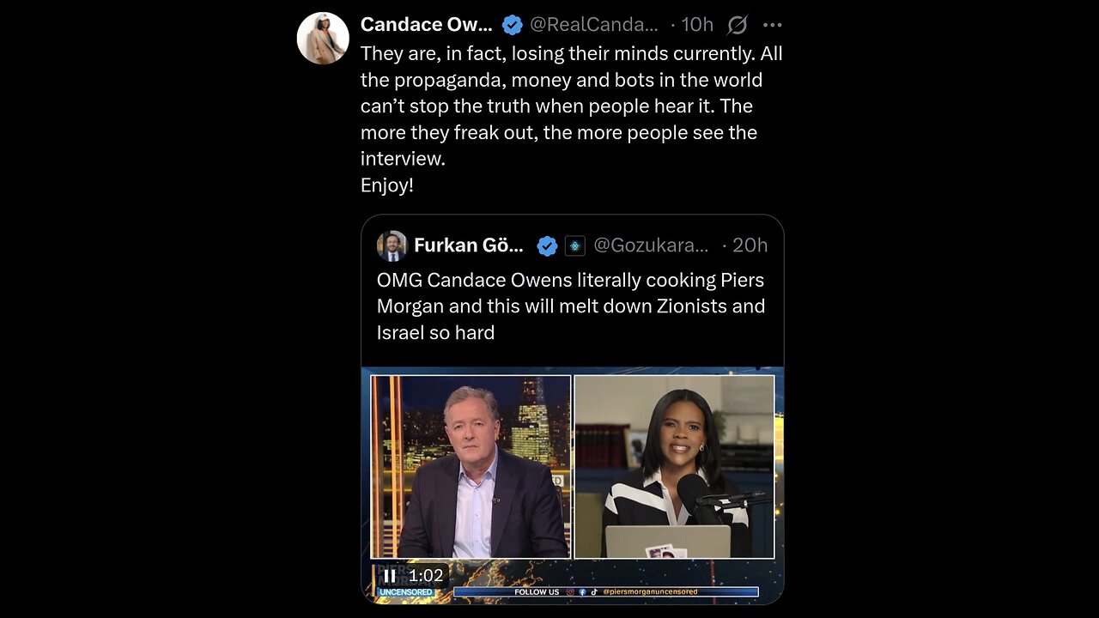This screenshot has height=618, width=1099.
Task: Click Furkan's blue verified checkmark
Action: [x=547, y=246]
